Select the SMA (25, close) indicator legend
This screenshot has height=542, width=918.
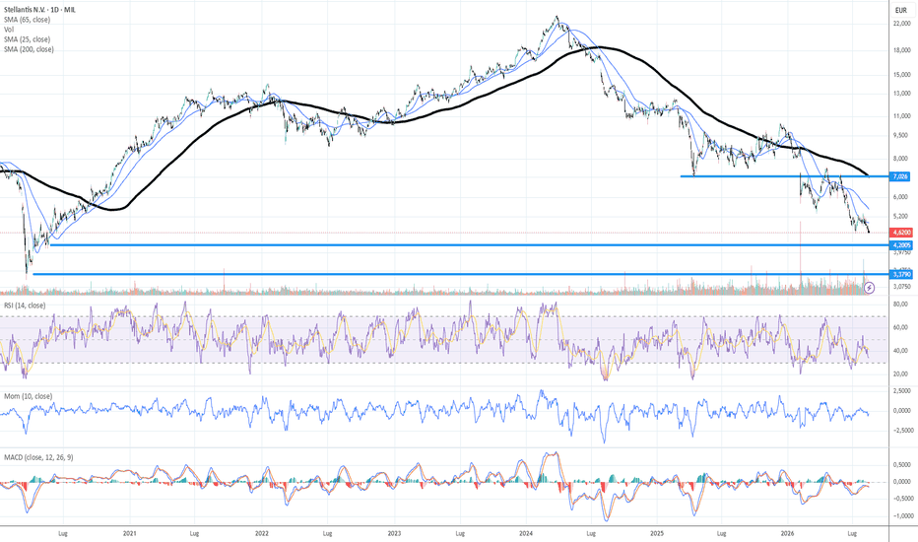[27, 39]
